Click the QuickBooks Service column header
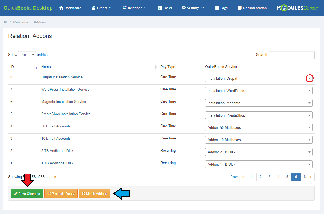This screenshot has width=324, height=214. click(x=221, y=67)
